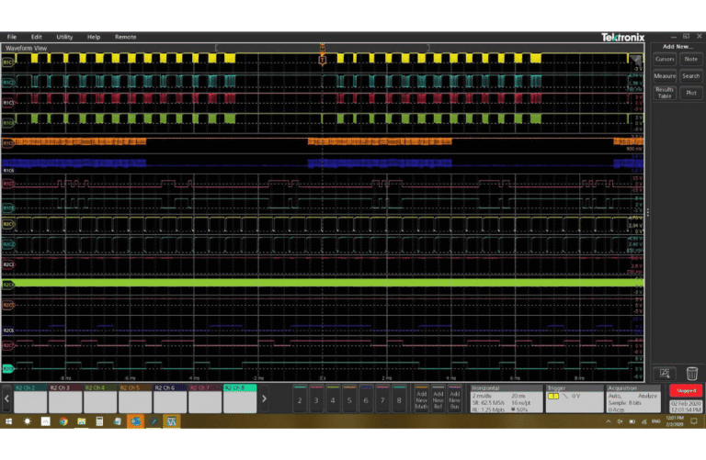Select the yellow R1C1 waveform handle
706x460 pixels.
[8, 62]
